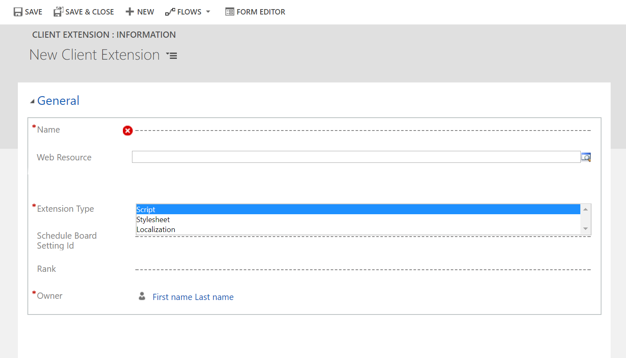
Task: Click the down arrow on the Extension Type scrollbar
Action: 585,229
